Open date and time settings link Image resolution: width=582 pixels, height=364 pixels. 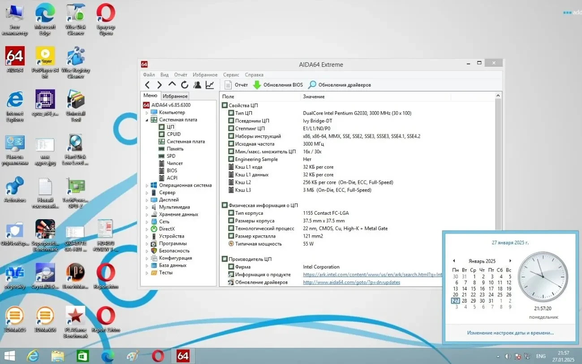pos(510,333)
